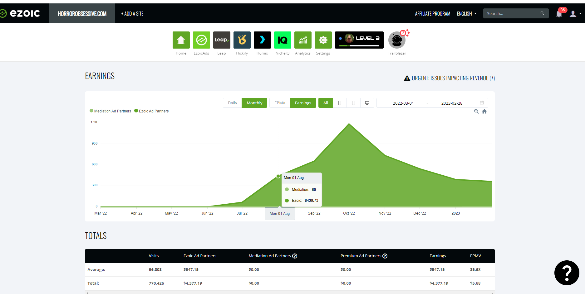Show EPMV in the chart
Image resolution: width=585 pixels, height=294 pixels.
click(280, 103)
